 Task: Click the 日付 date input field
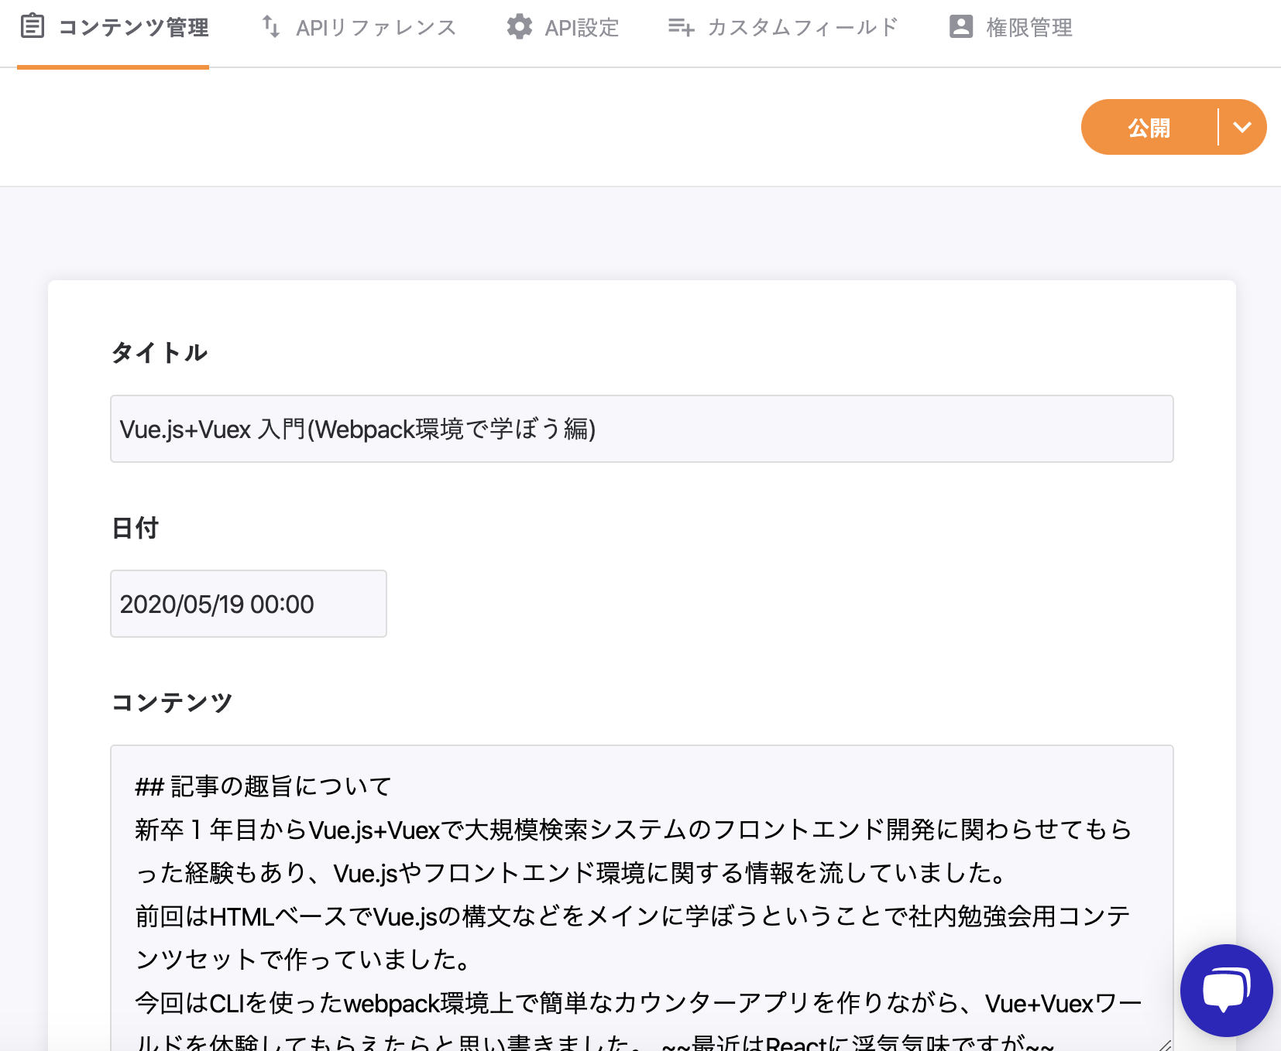click(249, 604)
